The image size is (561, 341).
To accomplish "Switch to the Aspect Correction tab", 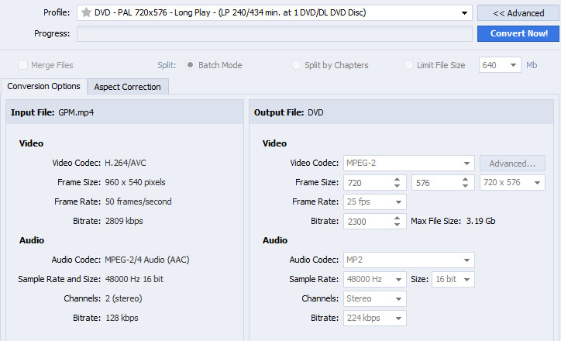I will pyautogui.click(x=127, y=87).
